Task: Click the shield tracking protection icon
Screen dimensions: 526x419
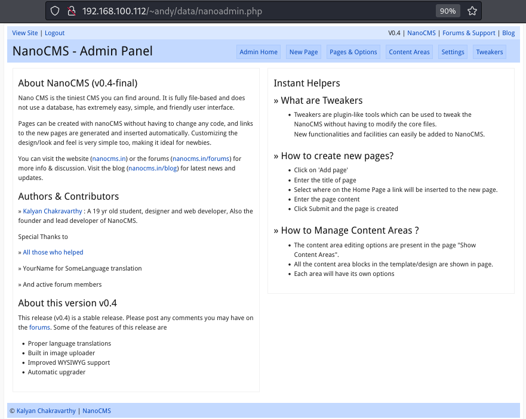Action: click(55, 11)
